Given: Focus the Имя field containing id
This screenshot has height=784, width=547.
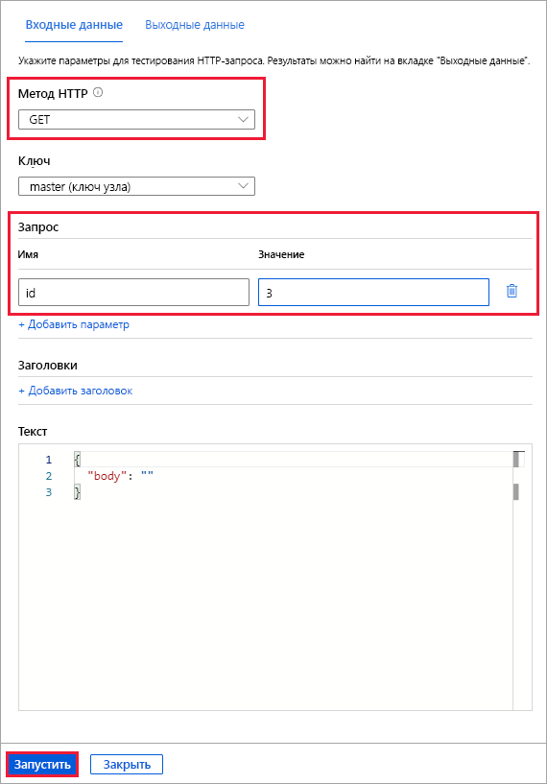Looking at the screenshot, I should pos(133,293).
